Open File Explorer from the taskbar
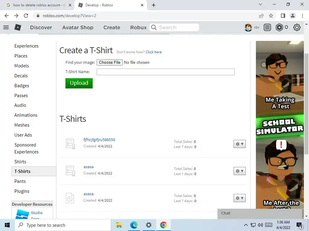Image resolution: width=309 pixels, height=231 pixels. coord(119,225)
